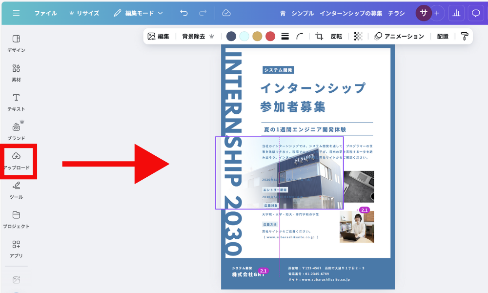Open the 素材 elements panel
The width and height of the screenshot is (488, 293).
[16, 73]
